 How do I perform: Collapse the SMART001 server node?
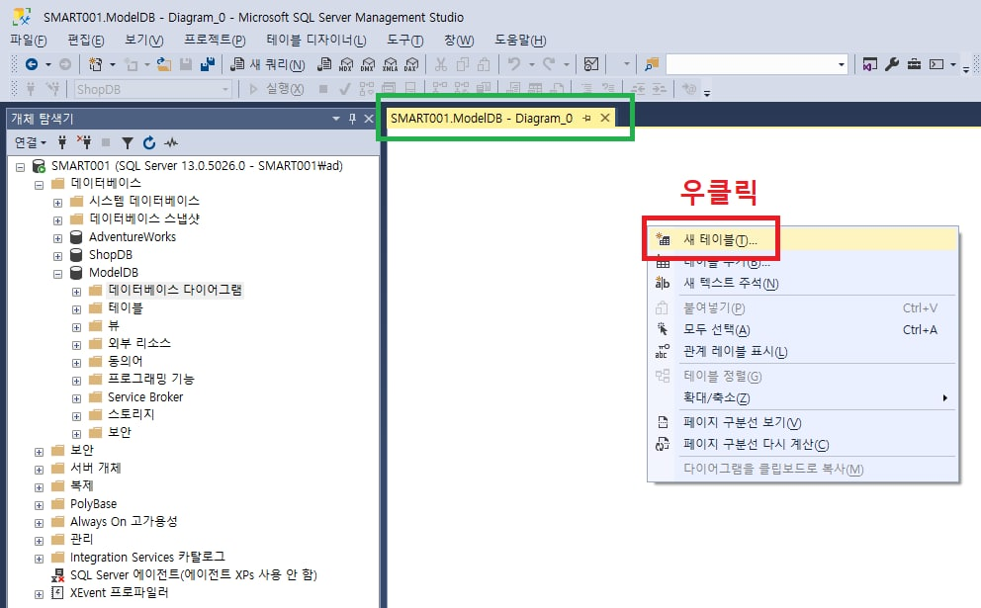(21, 167)
